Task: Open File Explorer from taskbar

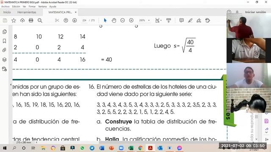Action: point(43,148)
